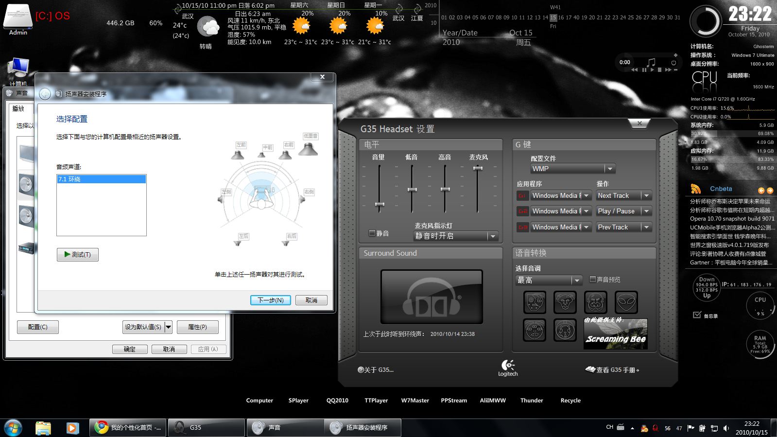This screenshot has width=777, height=437.
Task: Click the clock in system tray
Action: (751, 428)
